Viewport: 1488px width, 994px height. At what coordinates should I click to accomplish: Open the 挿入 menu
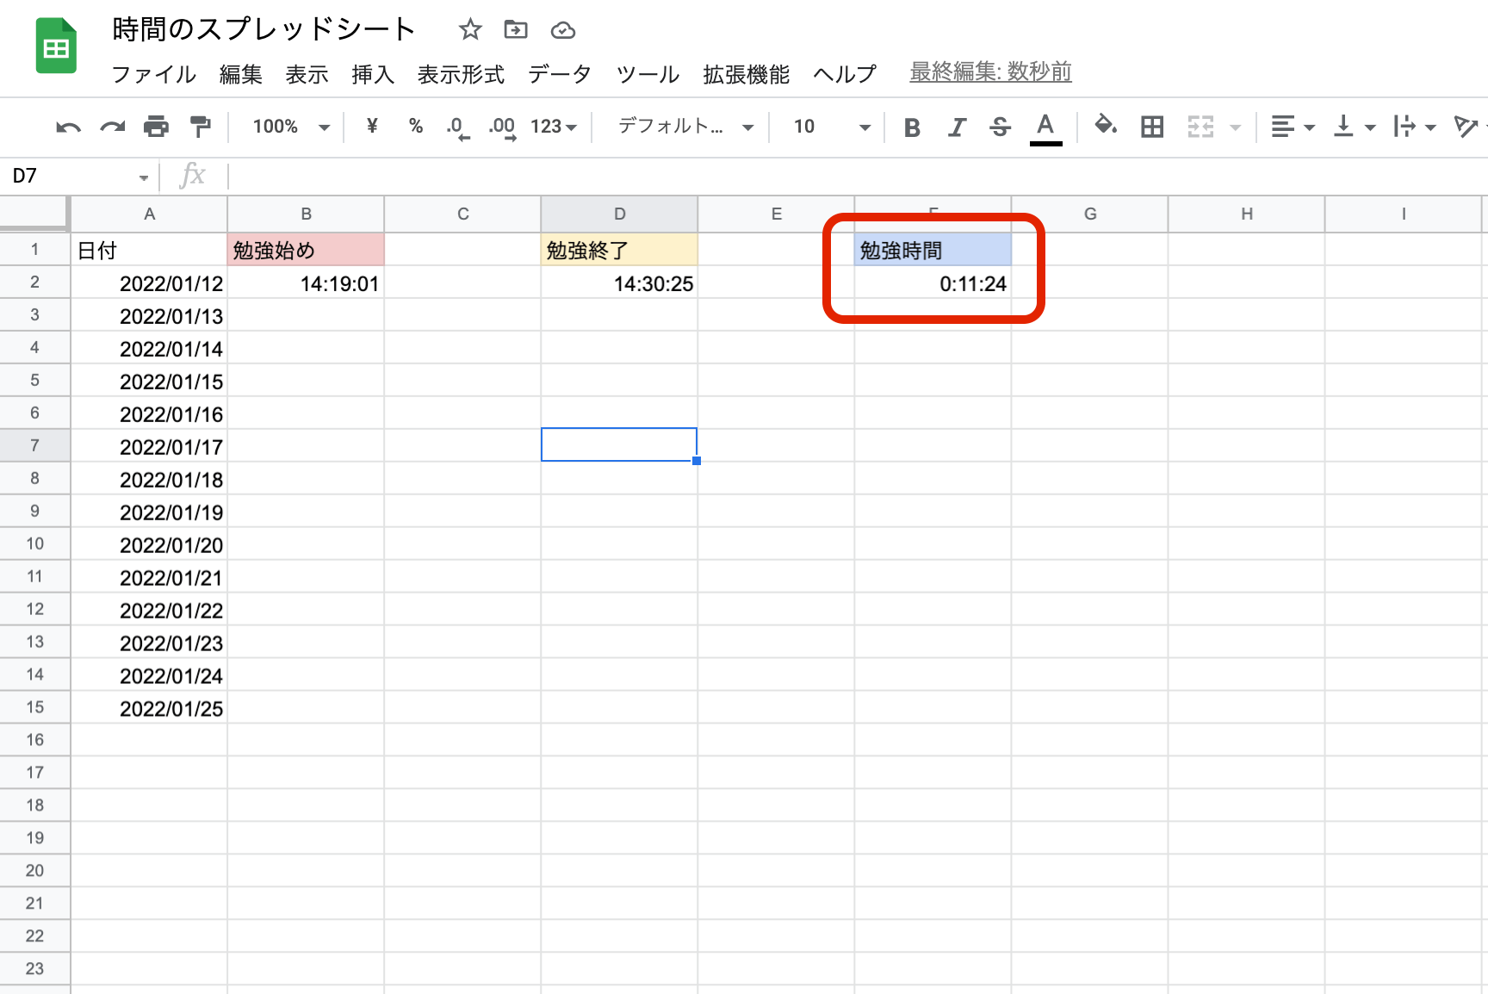click(x=373, y=74)
